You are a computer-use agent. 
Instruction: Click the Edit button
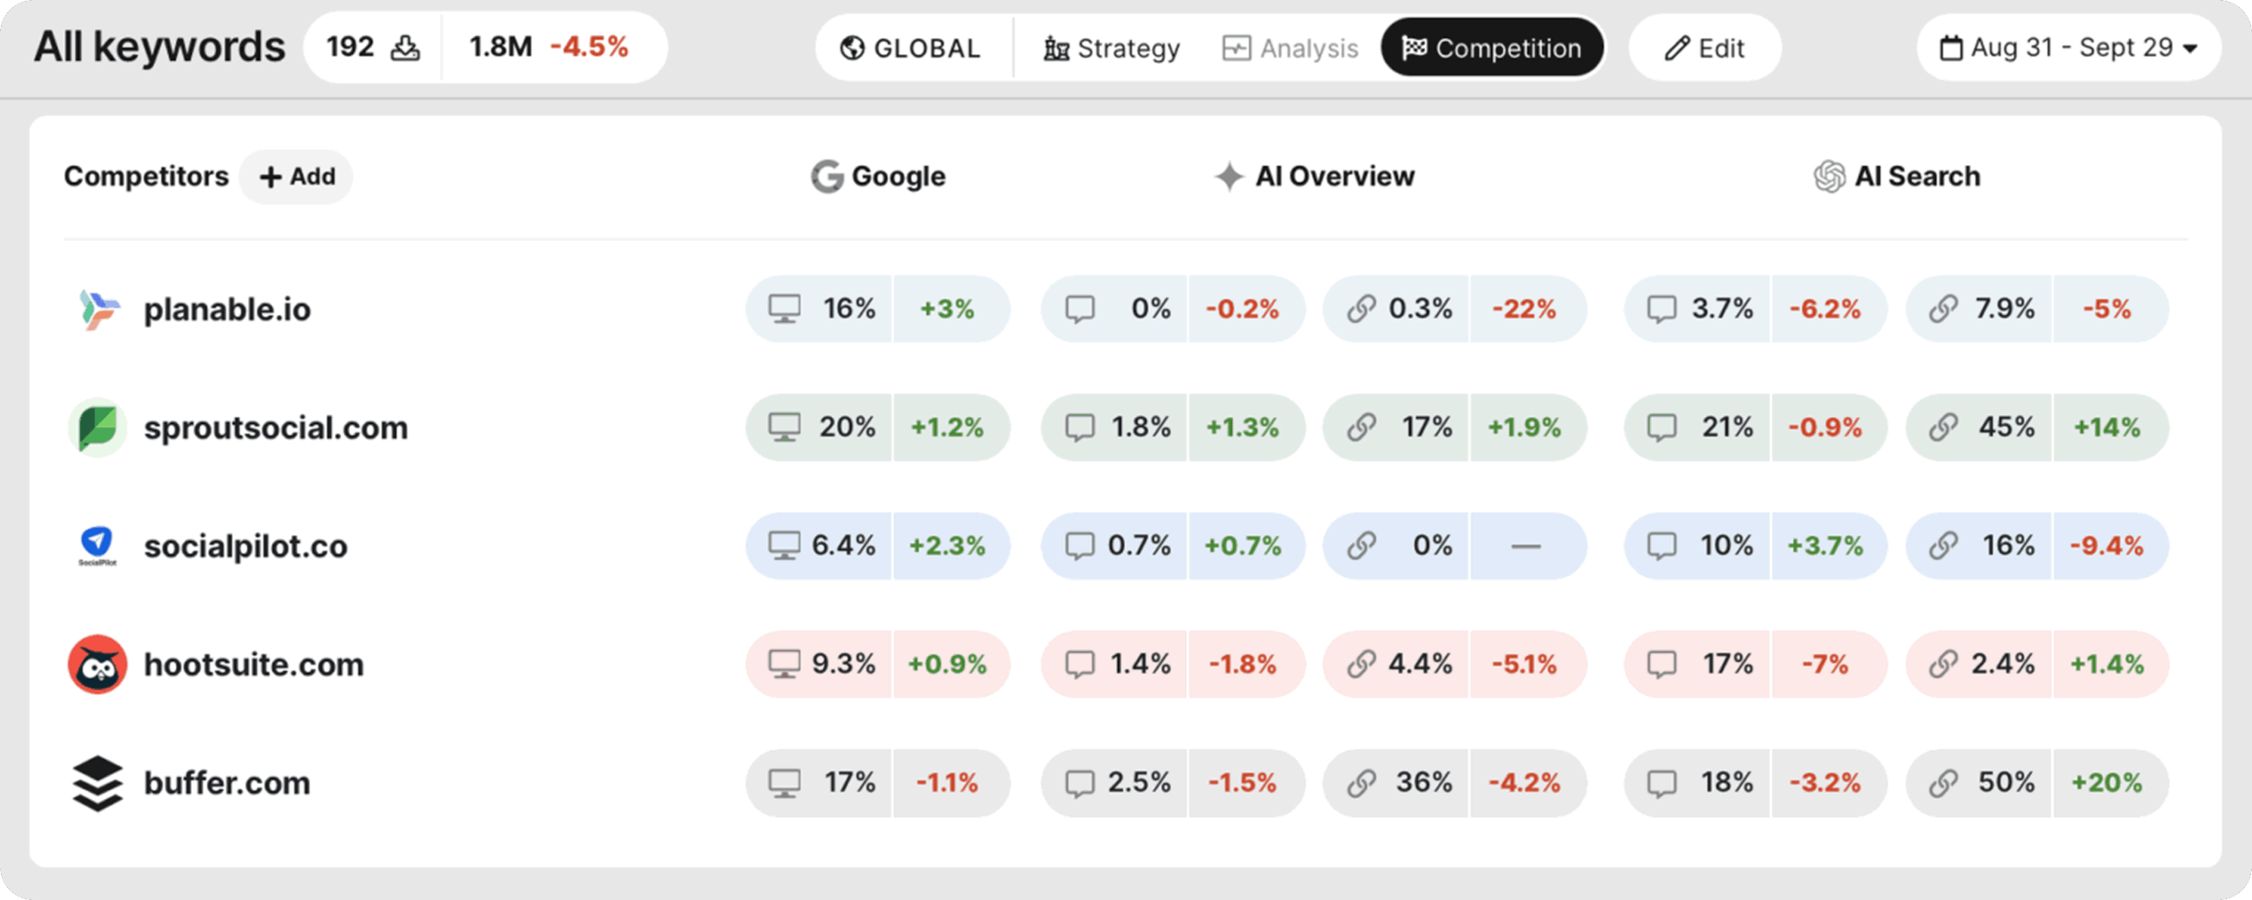point(1704,48)
